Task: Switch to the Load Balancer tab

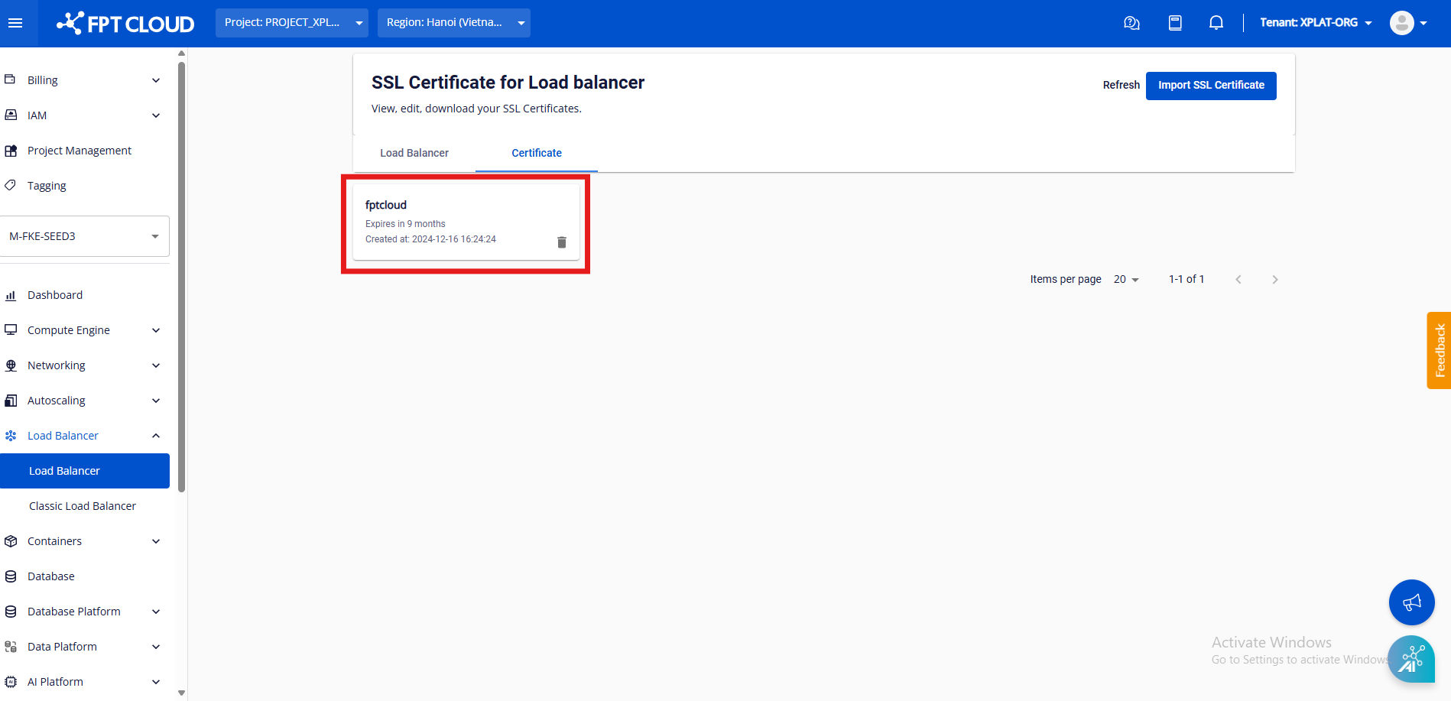Action: tap(414, 153)
